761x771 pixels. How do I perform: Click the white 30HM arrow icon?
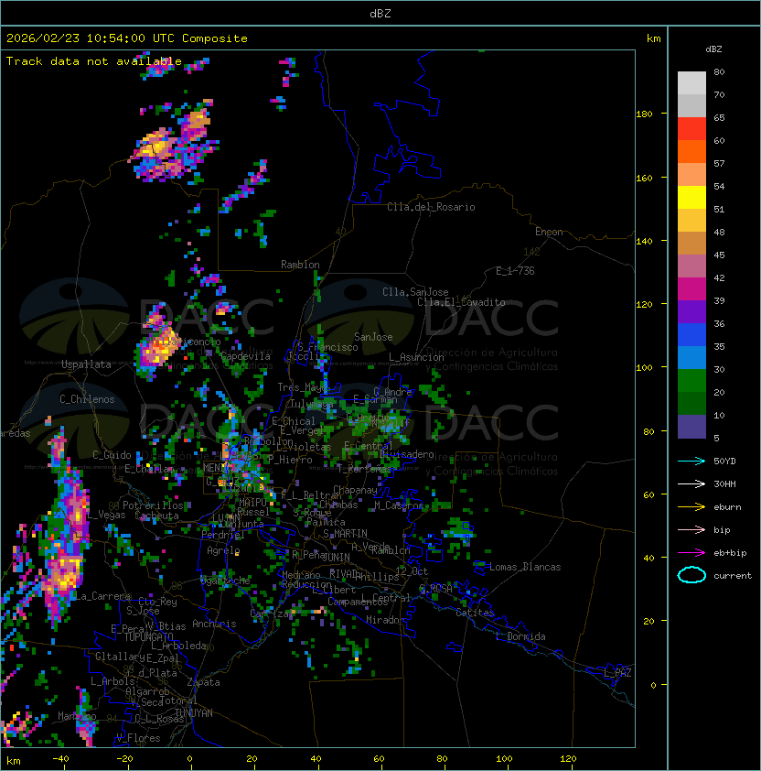coord(691,483)
